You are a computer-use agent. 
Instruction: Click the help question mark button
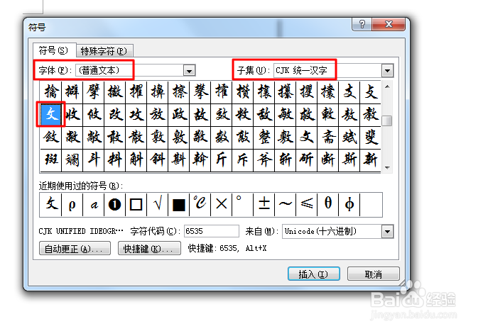point(362,24)
